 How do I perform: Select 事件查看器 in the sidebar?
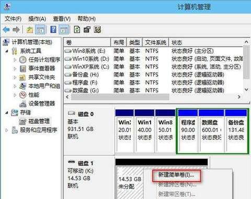(x=41, y=68)
